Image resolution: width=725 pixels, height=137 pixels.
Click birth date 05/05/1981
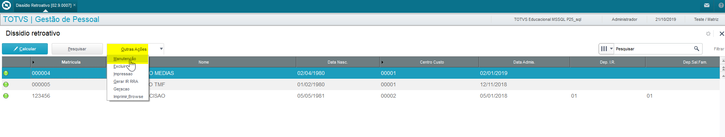(311, 96)
